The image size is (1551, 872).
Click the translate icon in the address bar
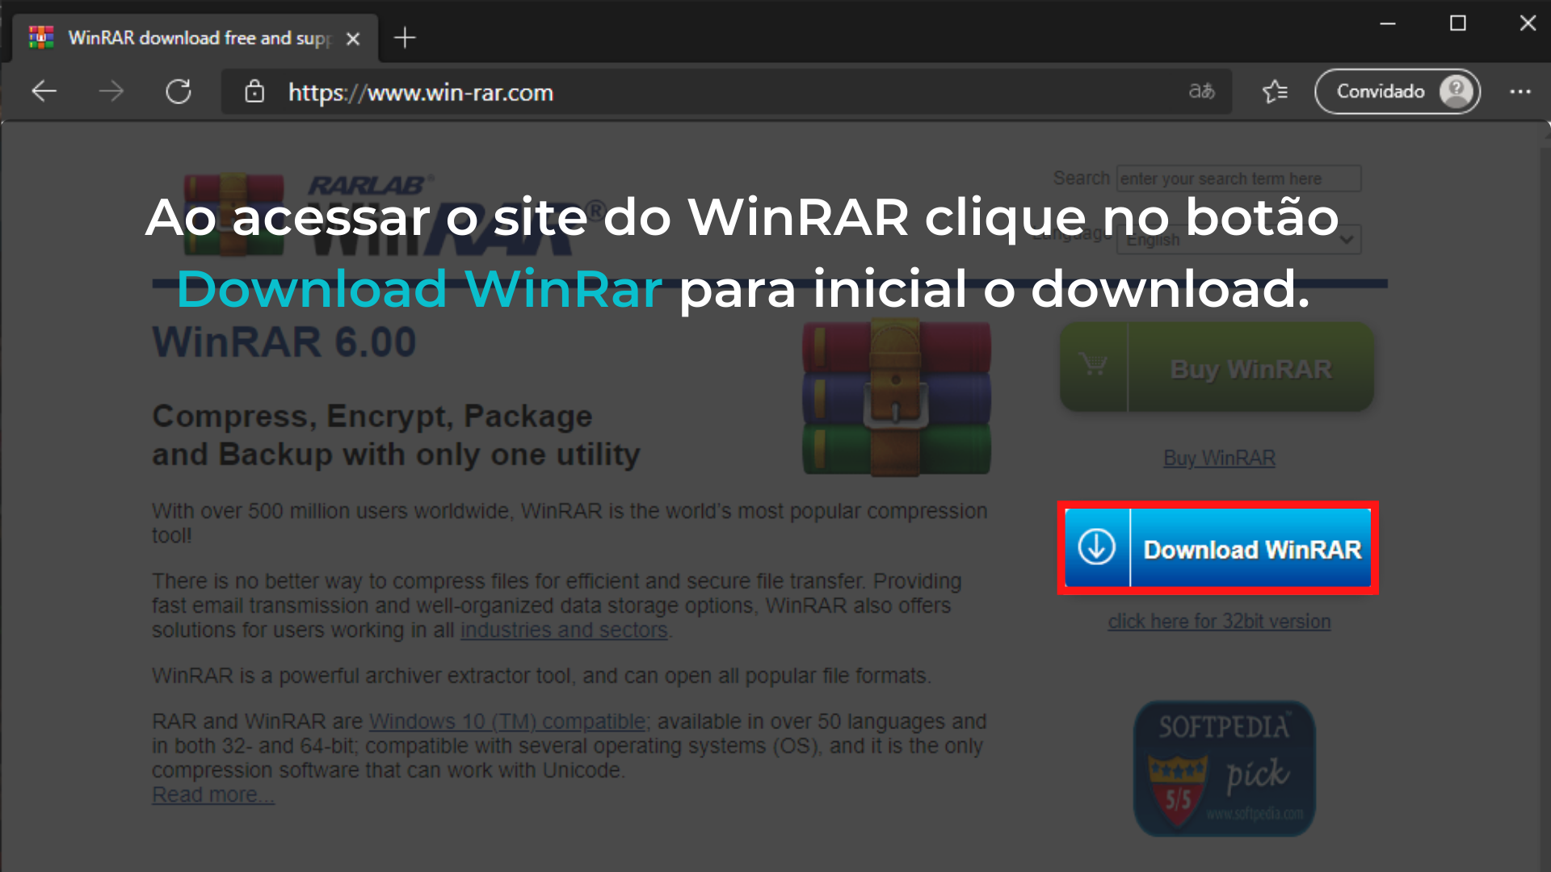pyautogui.click(x=1201, y=91)
